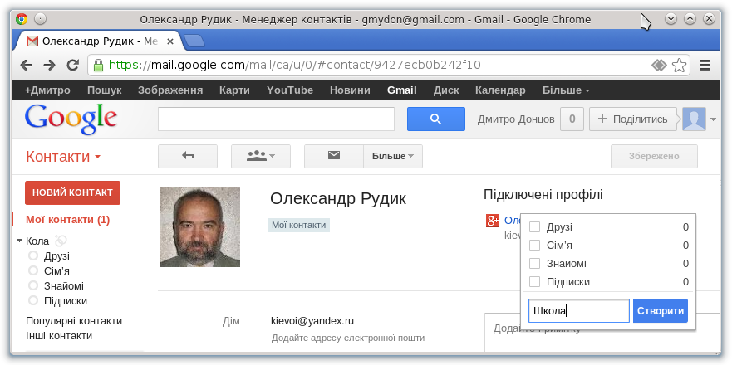Close the Олександр Рудик browser tab
This screenshot has height=365, width=732.
click(170, 41)
